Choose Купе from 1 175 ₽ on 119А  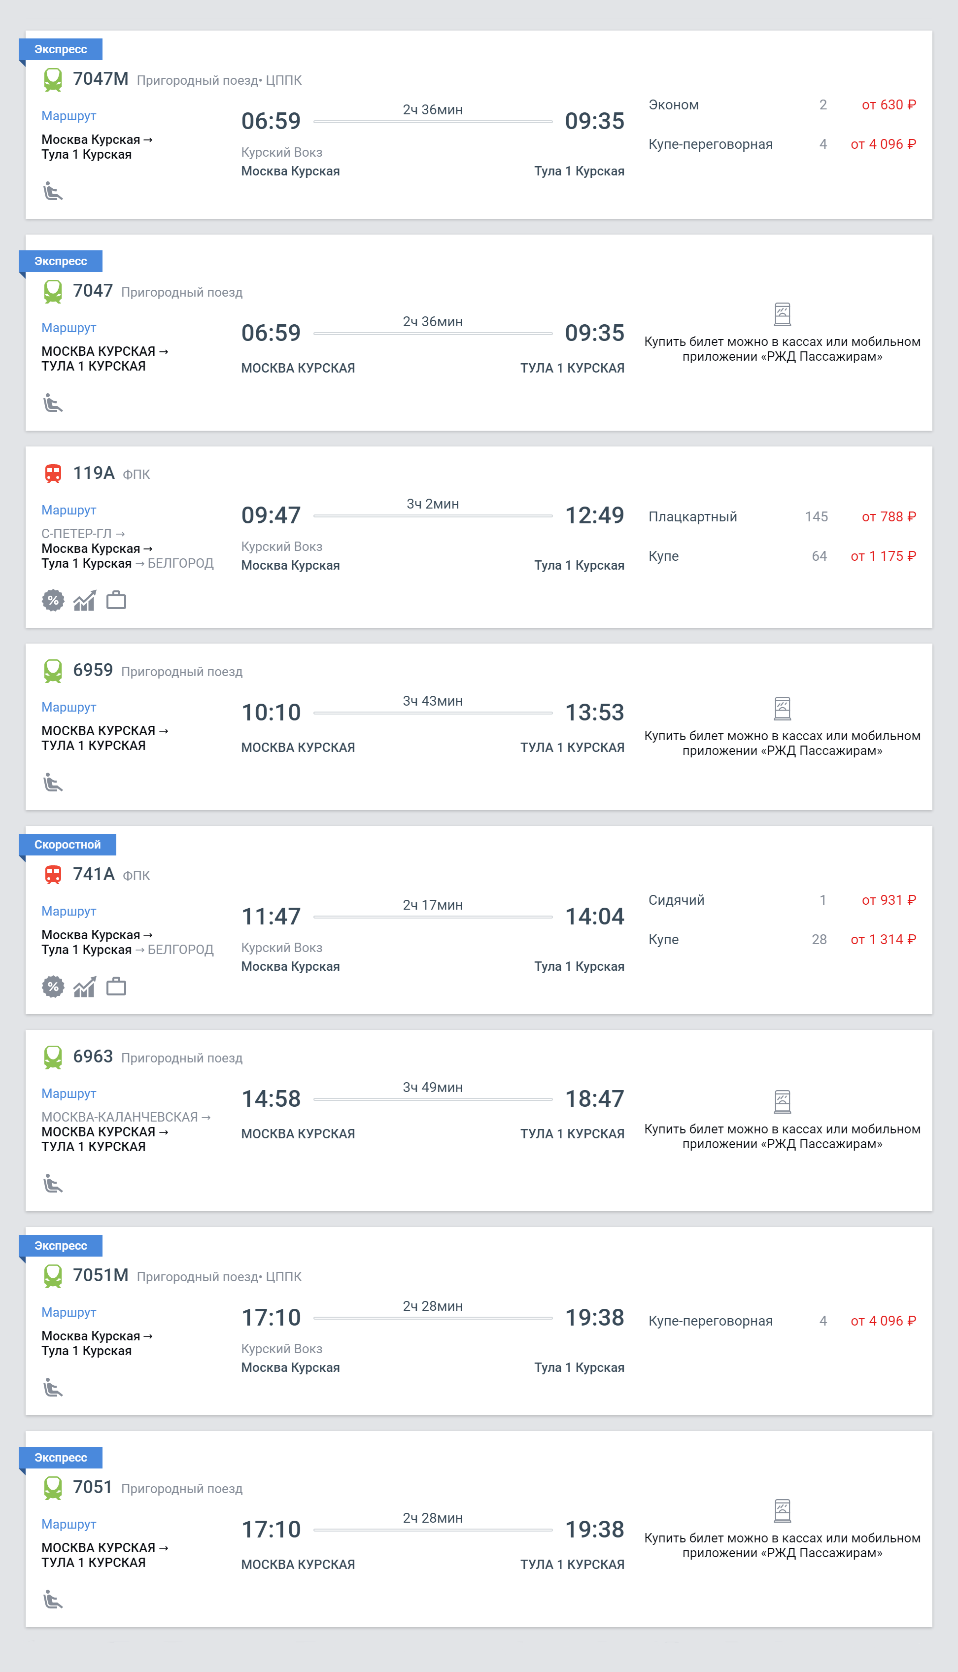tap(783, 556)
